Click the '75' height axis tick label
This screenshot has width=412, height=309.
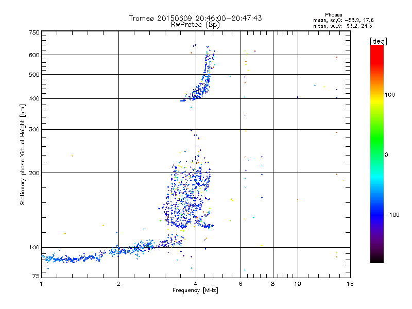(36, 276)
